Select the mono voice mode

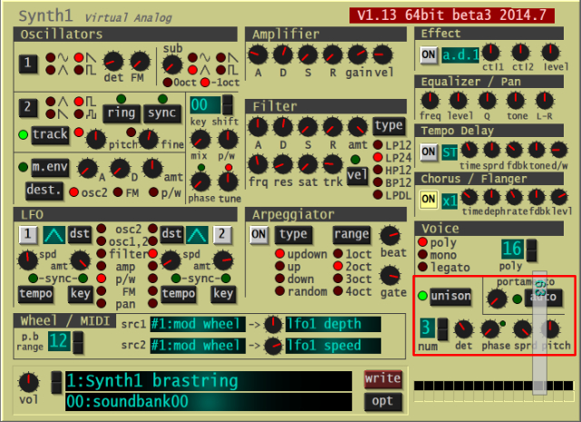pyautogui.click(x=423, y=254)
